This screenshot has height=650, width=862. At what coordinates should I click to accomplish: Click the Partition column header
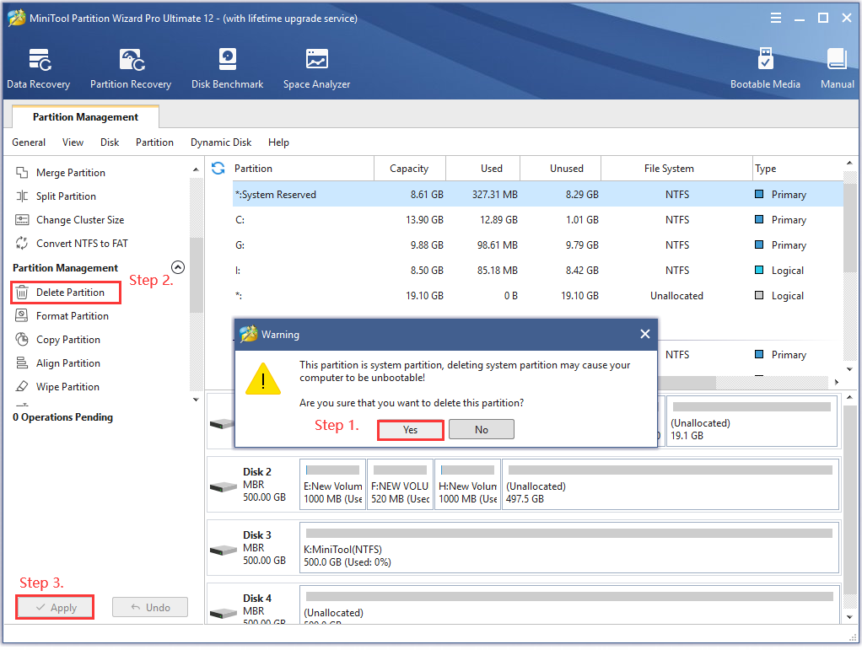point(303,169)
